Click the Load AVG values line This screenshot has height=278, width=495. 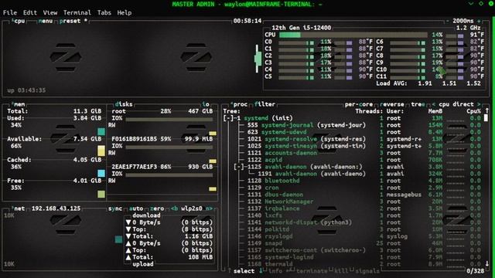[x=428, y=83]
